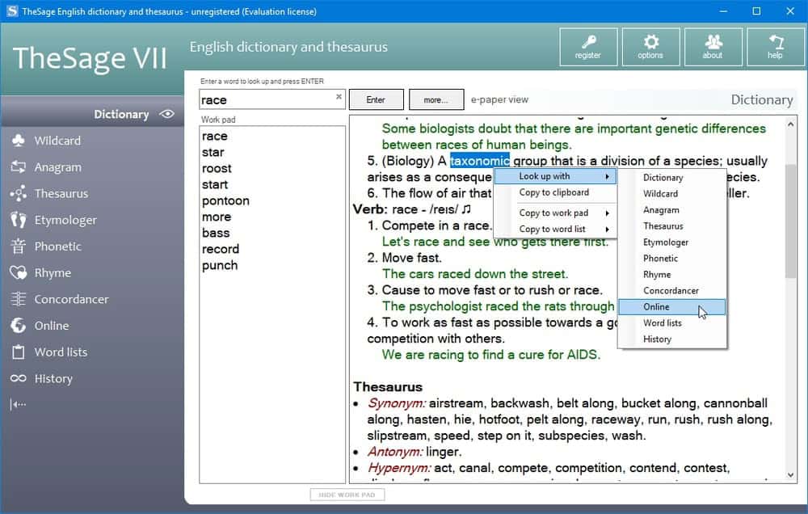The image size is (808, 514).
Task: Open the Concordancer sidebar label
Action: click(x=72, y=299)
